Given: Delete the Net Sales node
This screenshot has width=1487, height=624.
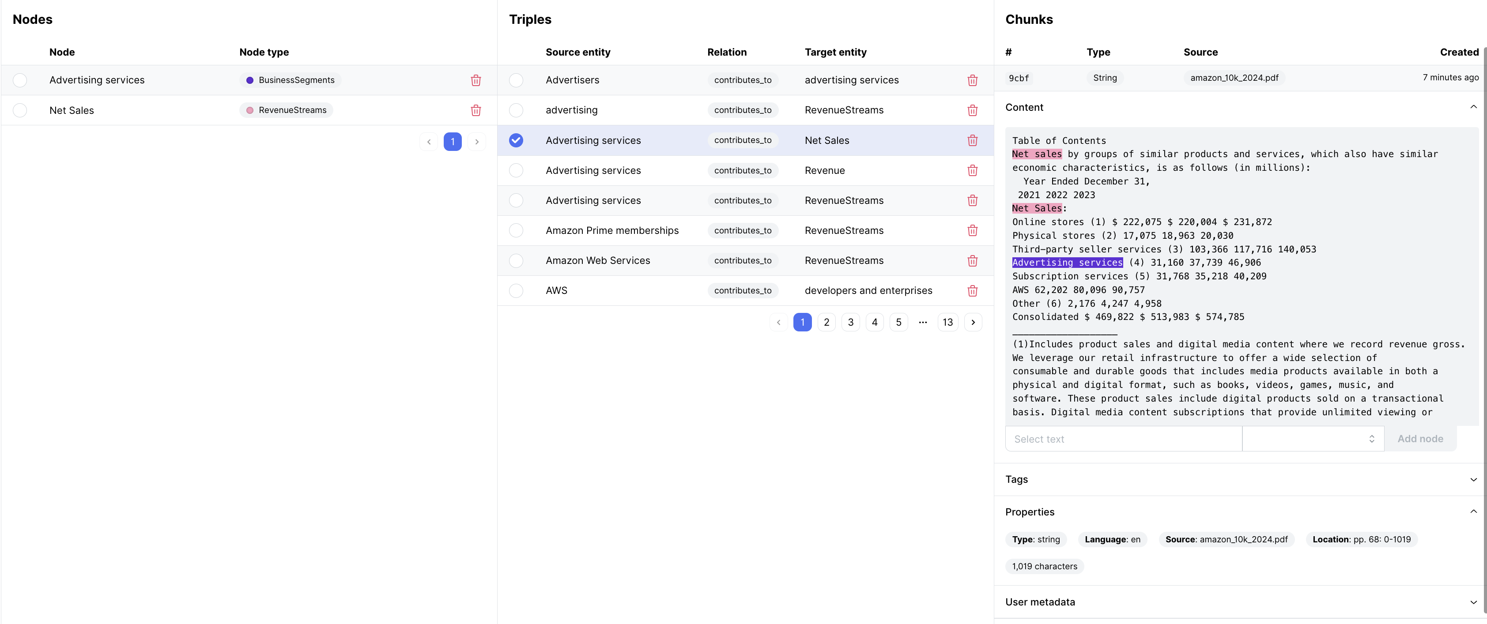Looking at the screenshot, I should [x=476, y=110].
